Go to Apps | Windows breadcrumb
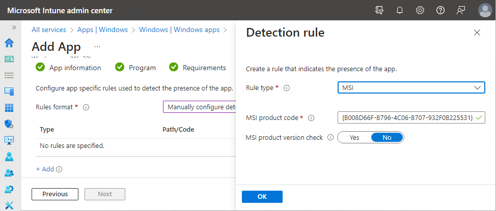This screenshot has height=211, width=496. (x=102, y=29)
